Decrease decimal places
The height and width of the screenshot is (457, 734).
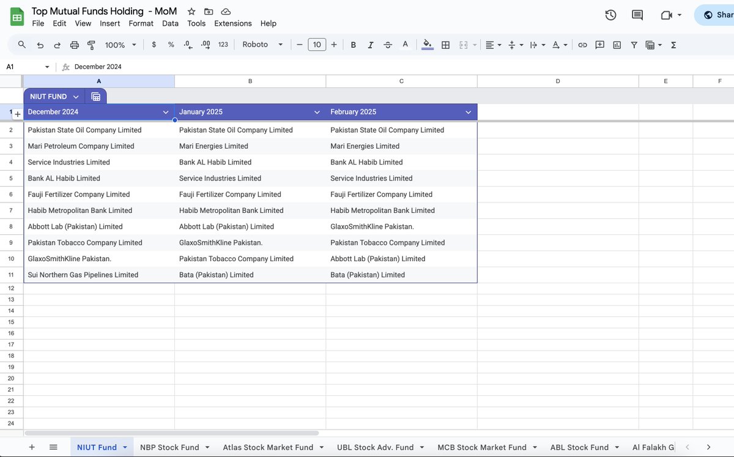(188, 45)
